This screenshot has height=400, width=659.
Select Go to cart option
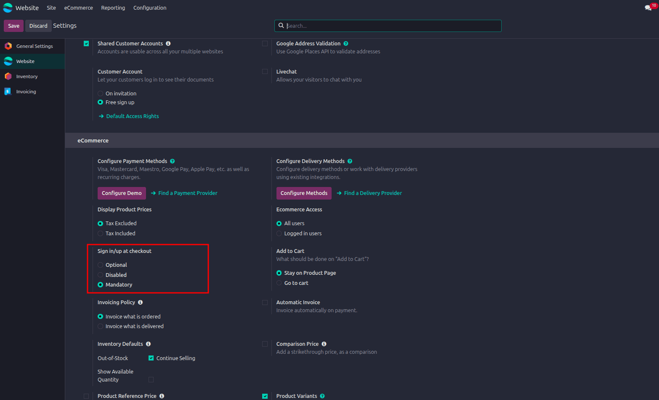point(279,283)
